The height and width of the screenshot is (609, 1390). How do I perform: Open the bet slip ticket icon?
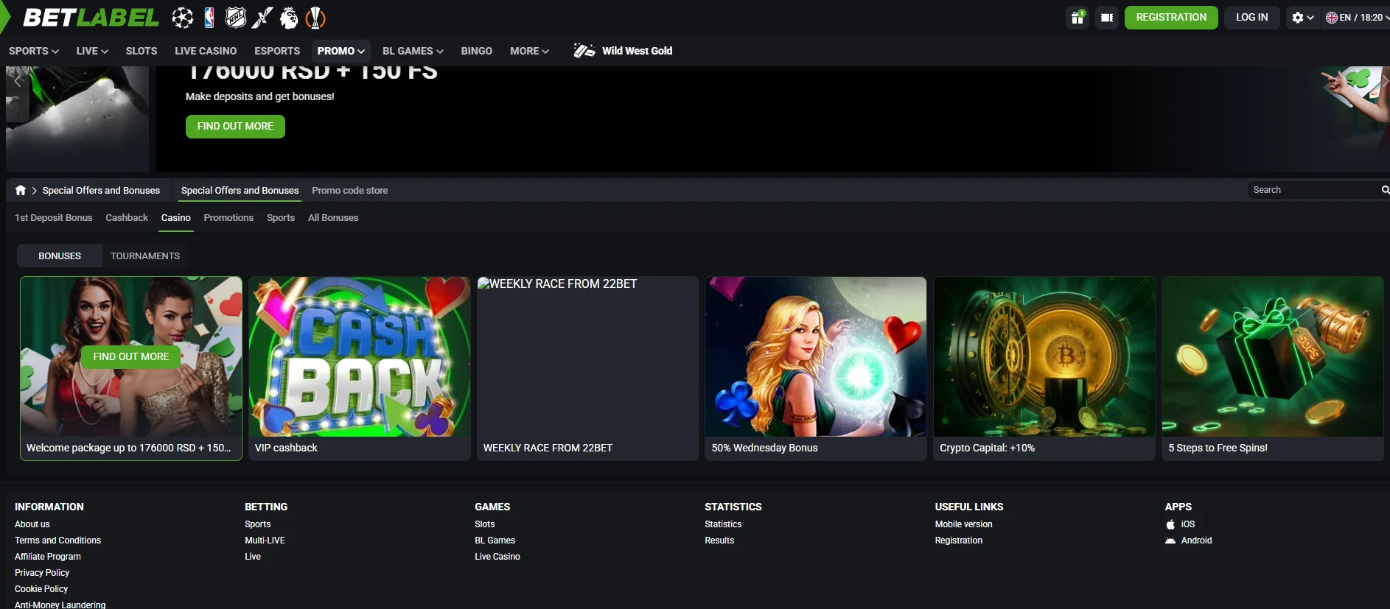tap(1107, 18)
